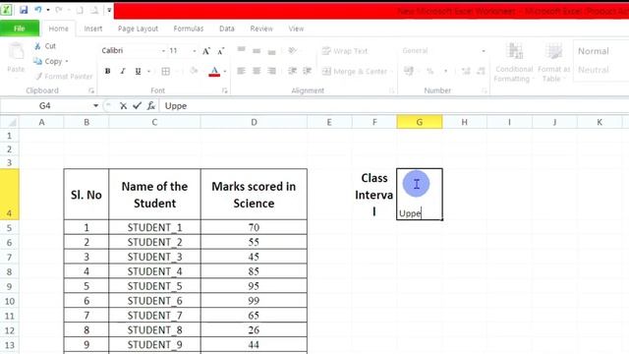Screen dimensions: 629x354
Task: Select row 4 header
Action: [9, 195]
